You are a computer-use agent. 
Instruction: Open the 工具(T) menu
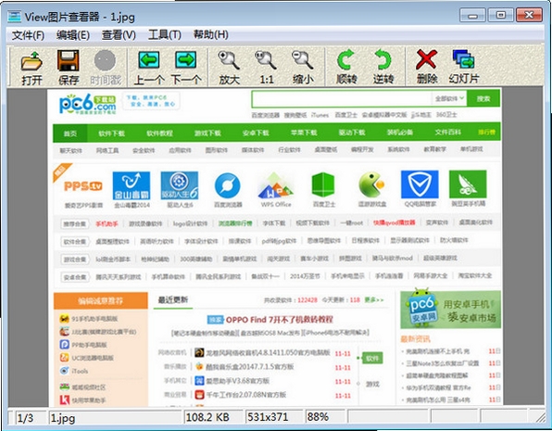(x=165, y=35)
